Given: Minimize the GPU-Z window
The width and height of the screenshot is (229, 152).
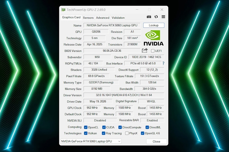Looking at the screenshot, I should [137, 10].
